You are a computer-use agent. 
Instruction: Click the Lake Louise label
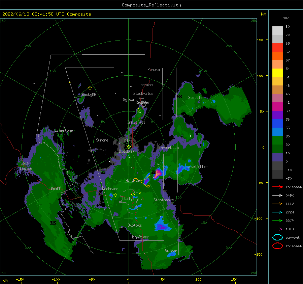click(x=26, y=166)
